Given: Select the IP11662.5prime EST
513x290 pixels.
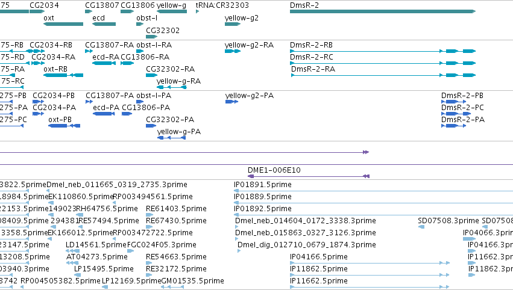Looking at the screenshot, I should pyautogui.click(x=370, y=287).
